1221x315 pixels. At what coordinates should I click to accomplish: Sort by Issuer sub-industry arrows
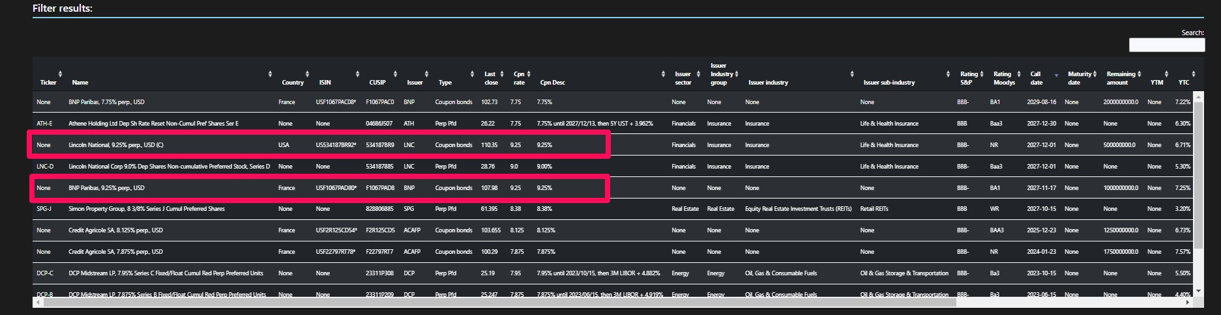948,74
